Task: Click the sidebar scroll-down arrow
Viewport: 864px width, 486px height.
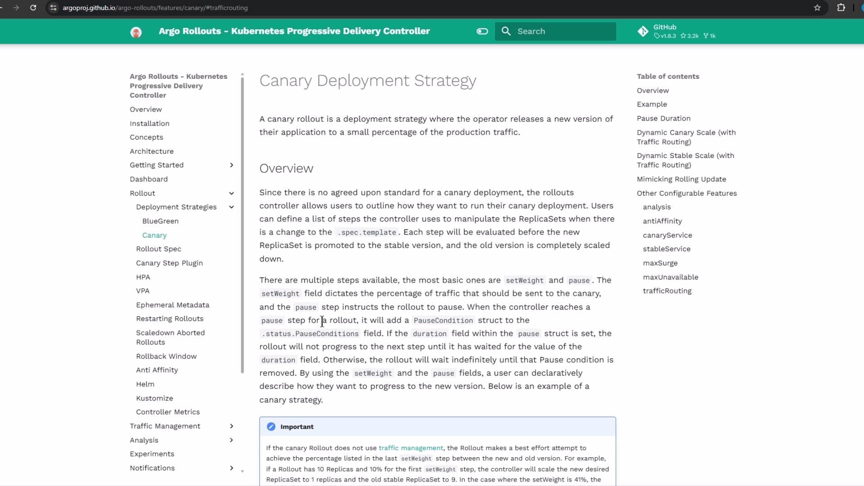Action: [243, 471]
